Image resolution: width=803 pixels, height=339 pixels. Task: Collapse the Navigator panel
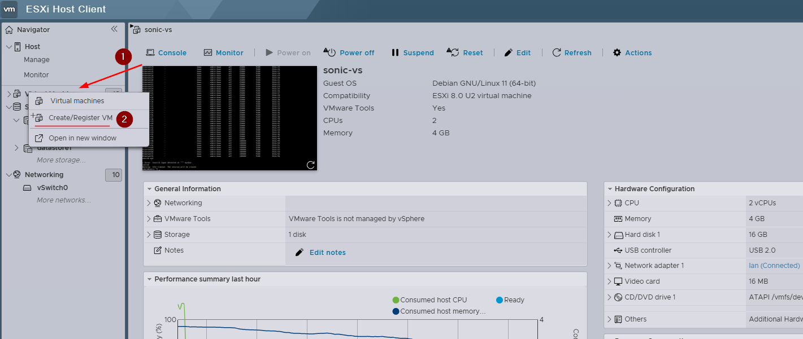[x=114, y=29]
